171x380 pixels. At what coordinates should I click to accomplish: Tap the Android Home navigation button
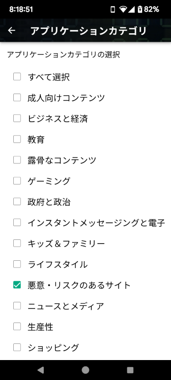click(85, 370)
